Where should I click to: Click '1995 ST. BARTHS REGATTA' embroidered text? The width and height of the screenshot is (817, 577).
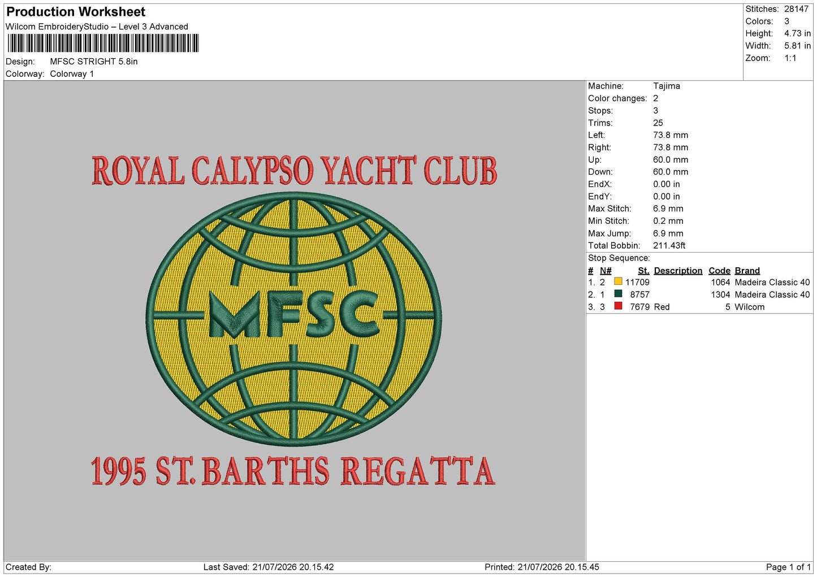(x=293, y=471)
